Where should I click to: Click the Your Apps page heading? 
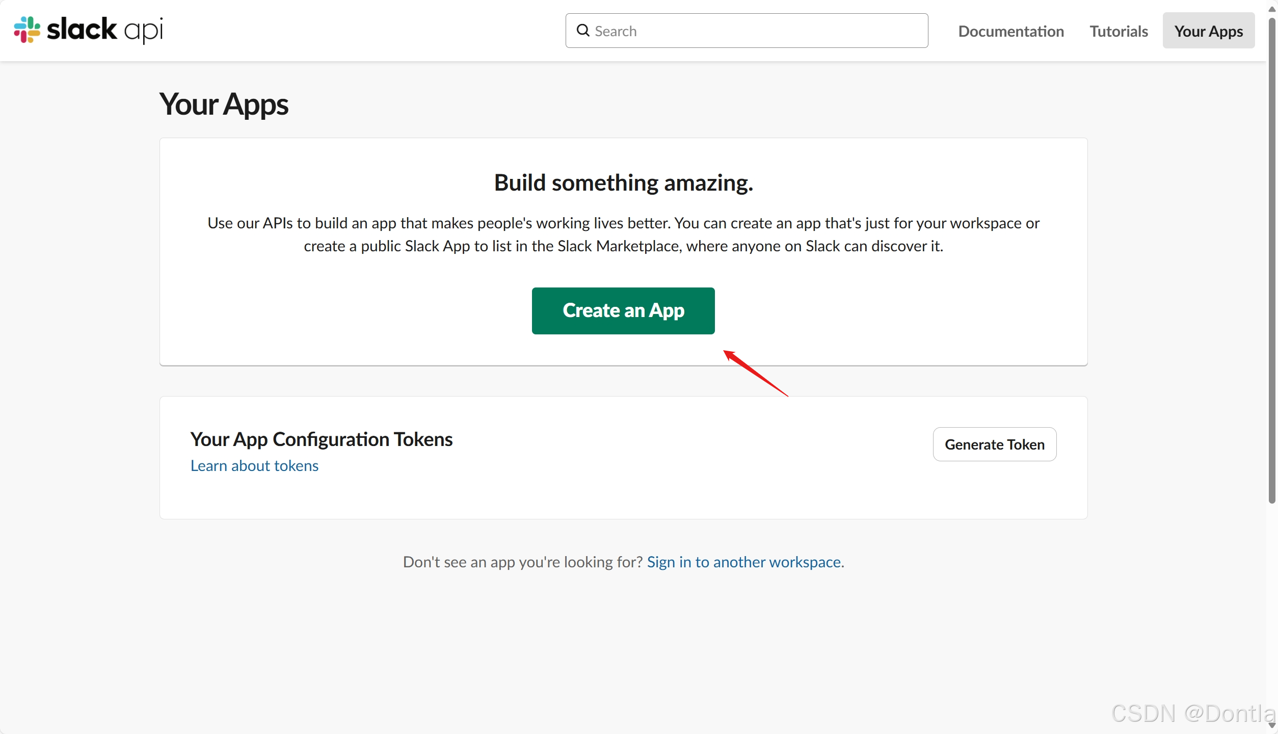224,104
